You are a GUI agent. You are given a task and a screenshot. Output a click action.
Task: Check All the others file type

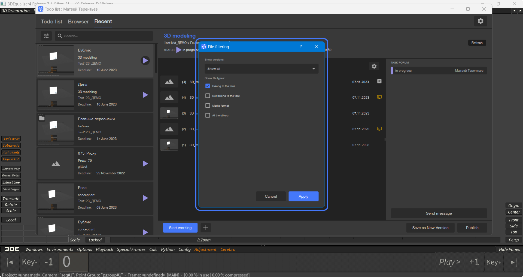click(208, 115)
